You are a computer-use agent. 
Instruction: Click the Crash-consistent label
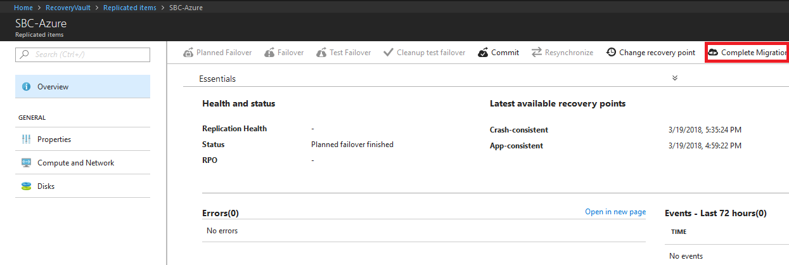519,130
